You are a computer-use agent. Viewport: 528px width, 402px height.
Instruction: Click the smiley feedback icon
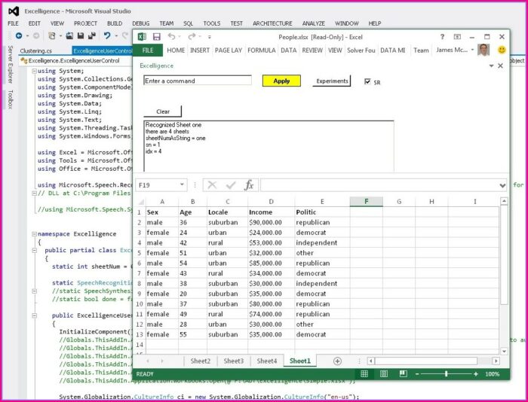[x=502, y=50]
